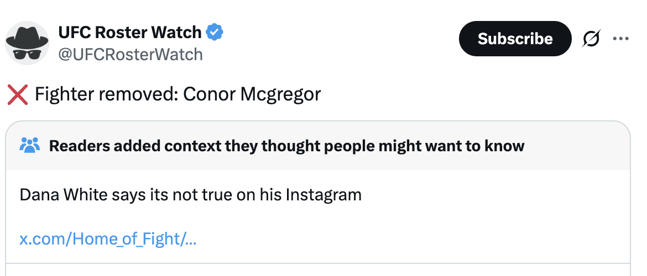
Task: Click the Grok slashed-circle icon
Action: pos(592,39)
